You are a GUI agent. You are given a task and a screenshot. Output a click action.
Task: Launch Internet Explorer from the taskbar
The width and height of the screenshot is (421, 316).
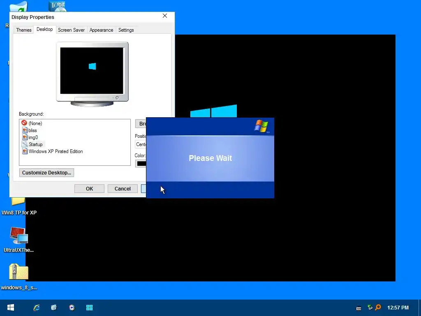pyautogui.click(x=37, y=307)
